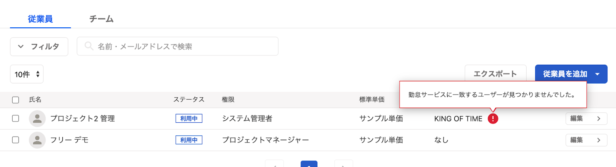Toggle the select-all checkbox in the table header

[x=15, y=100]
